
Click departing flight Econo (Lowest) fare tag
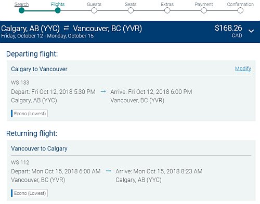click(29, 114)
